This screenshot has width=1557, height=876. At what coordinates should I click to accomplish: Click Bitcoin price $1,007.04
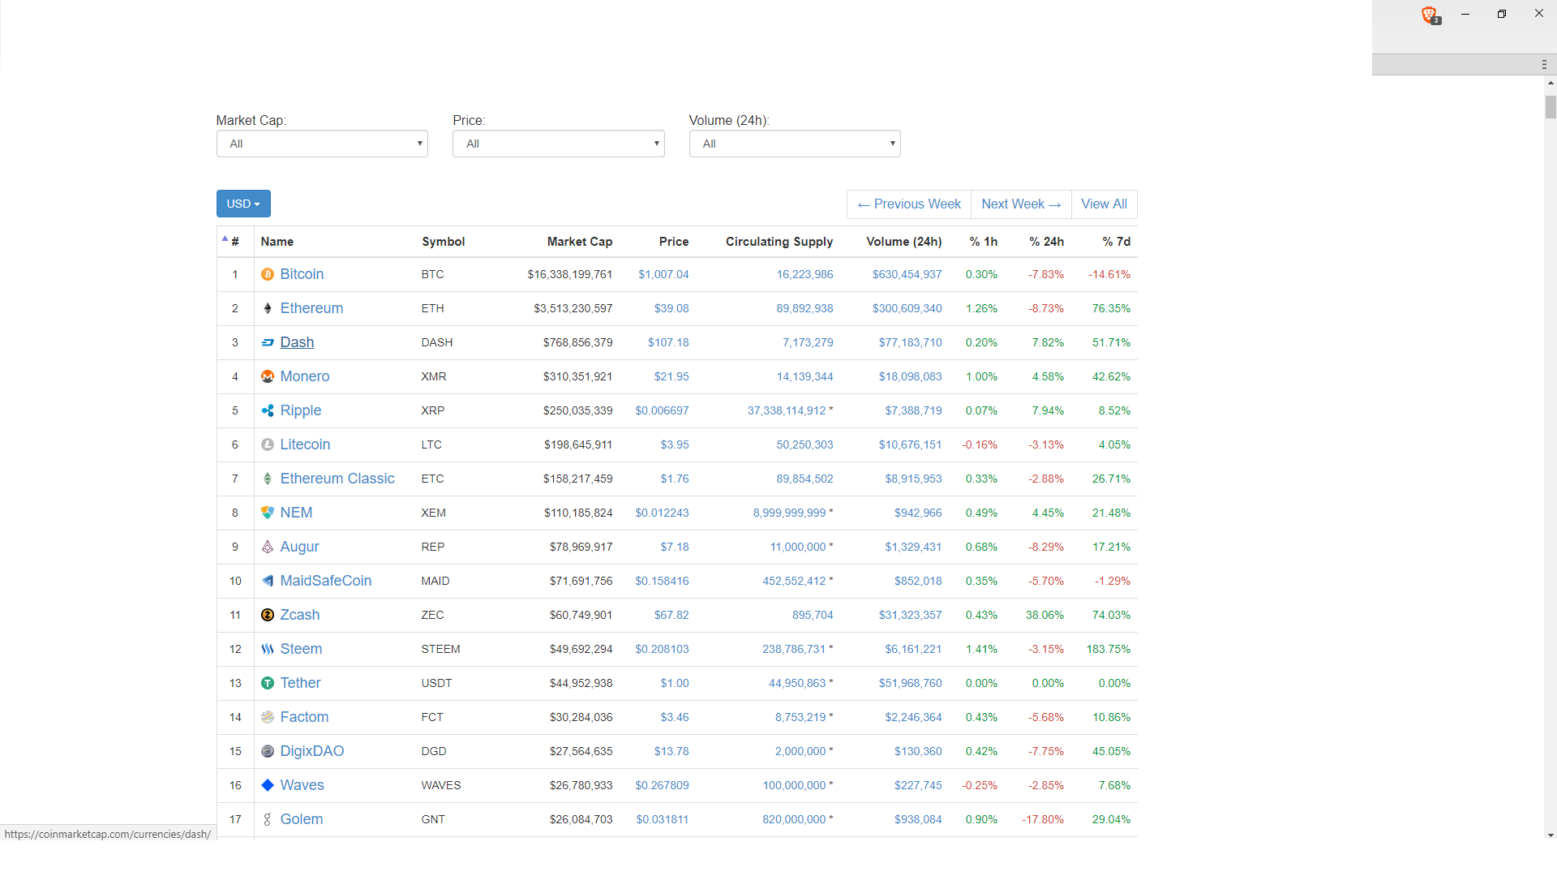(663, 275)
